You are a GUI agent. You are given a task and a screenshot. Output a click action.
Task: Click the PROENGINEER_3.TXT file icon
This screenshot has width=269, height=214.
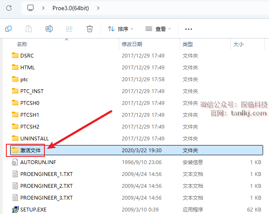pos(15,198)
